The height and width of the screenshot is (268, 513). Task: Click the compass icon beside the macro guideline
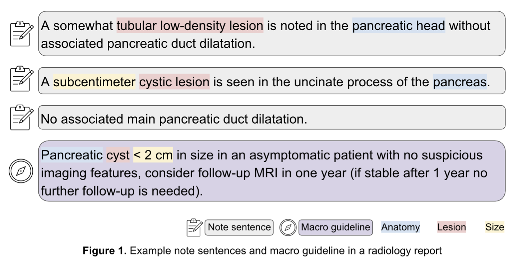20,171
